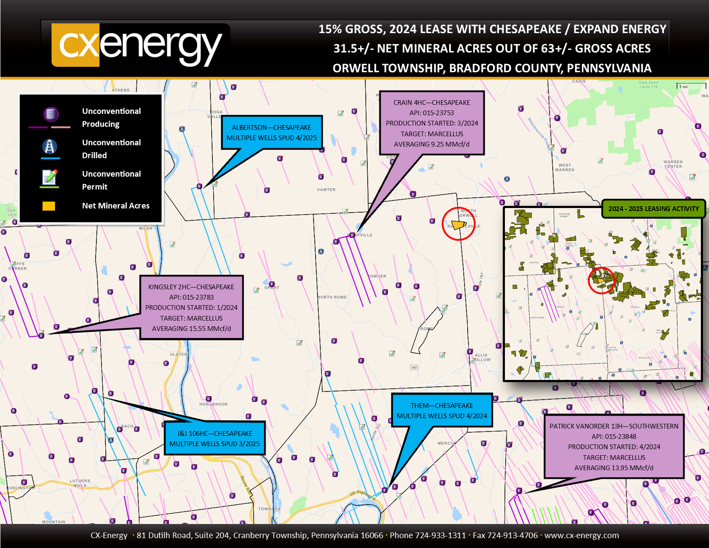Click the North Rome place label
Viewport: 709px width, 548px height.
click(x=332, y=297)
